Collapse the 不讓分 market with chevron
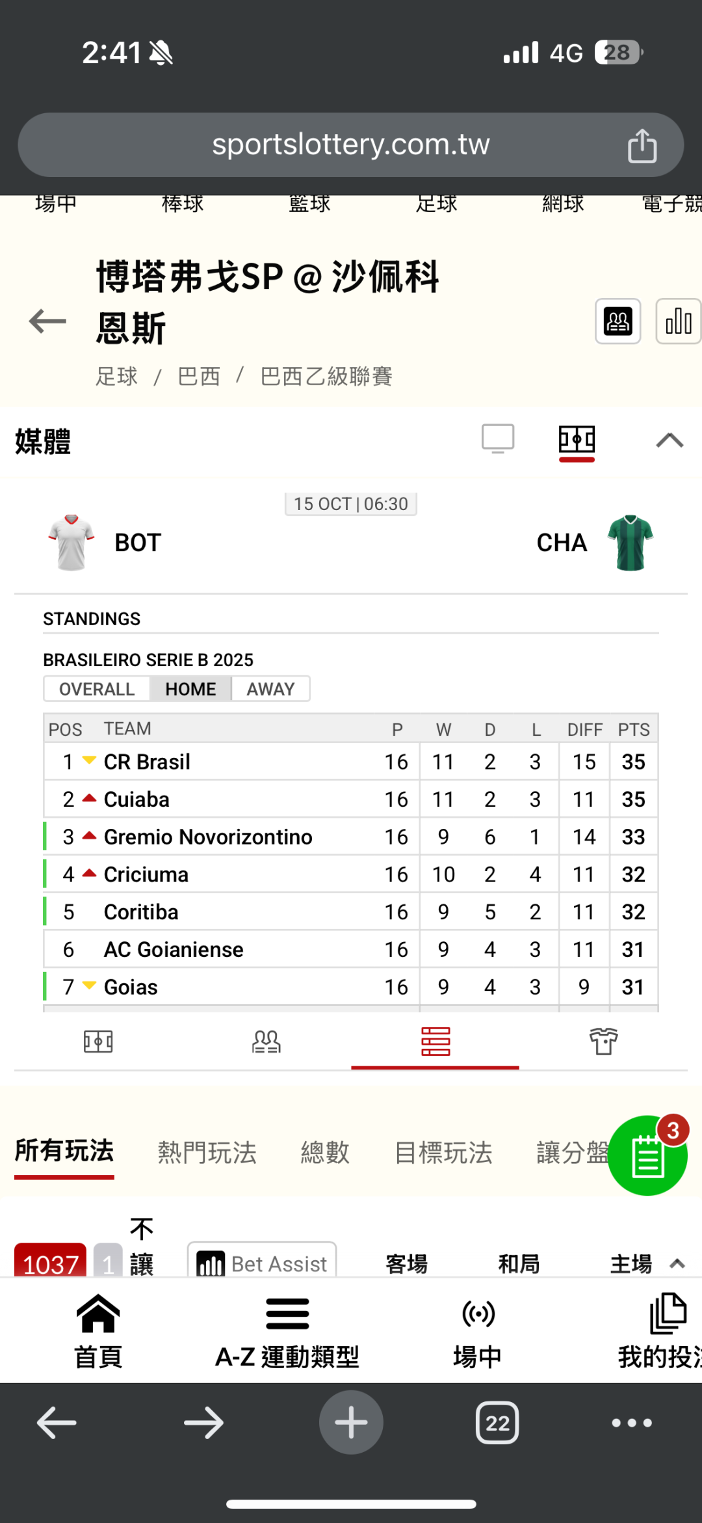 click(677, 1264)
